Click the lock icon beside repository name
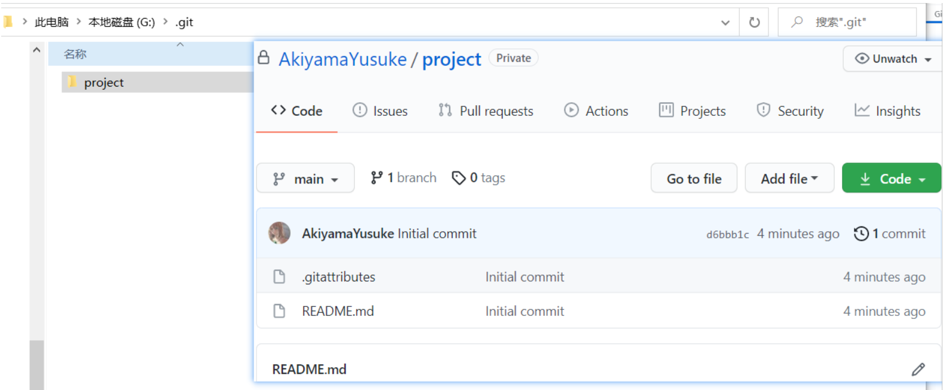Viewport: 943px width, 390px height. pos(264,57)
